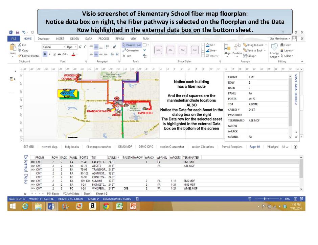
Task: Open the 'fiber map screenshot' page tab
Action: pos(98,147)
